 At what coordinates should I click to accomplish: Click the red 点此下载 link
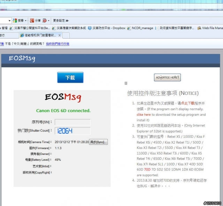(x=187, y=103)
